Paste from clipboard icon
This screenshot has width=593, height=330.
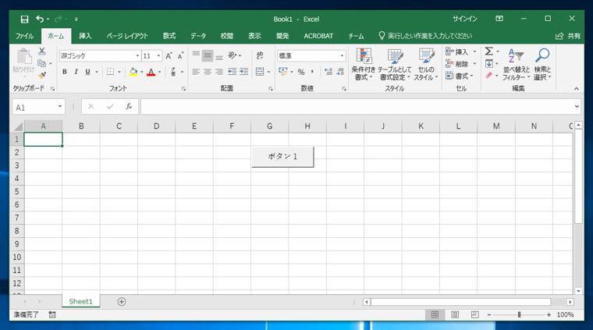point(24,57)
